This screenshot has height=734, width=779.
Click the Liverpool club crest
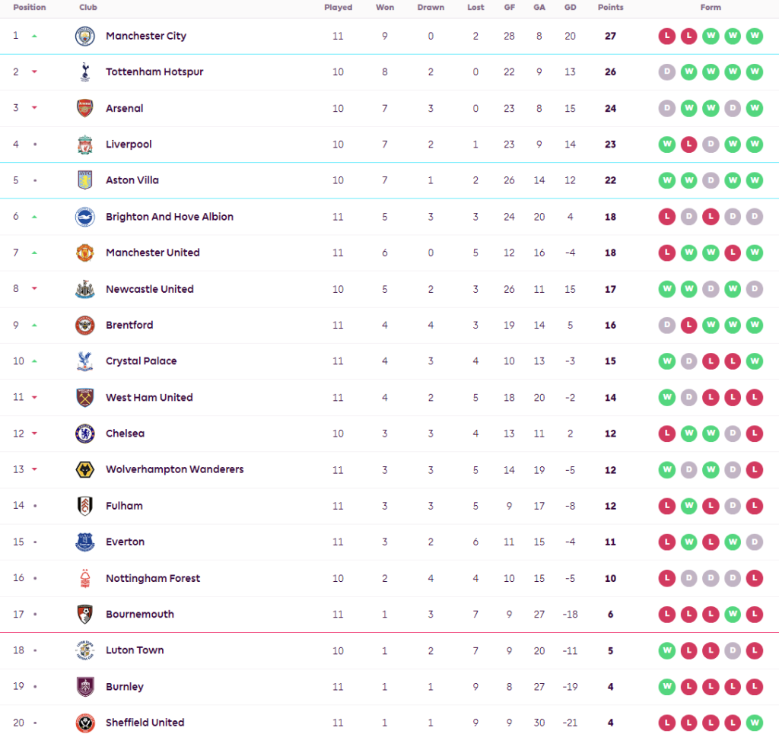(84, 145)
